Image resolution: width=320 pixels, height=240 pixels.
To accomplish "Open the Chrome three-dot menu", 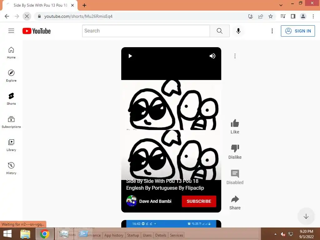I will pos(313,16).
